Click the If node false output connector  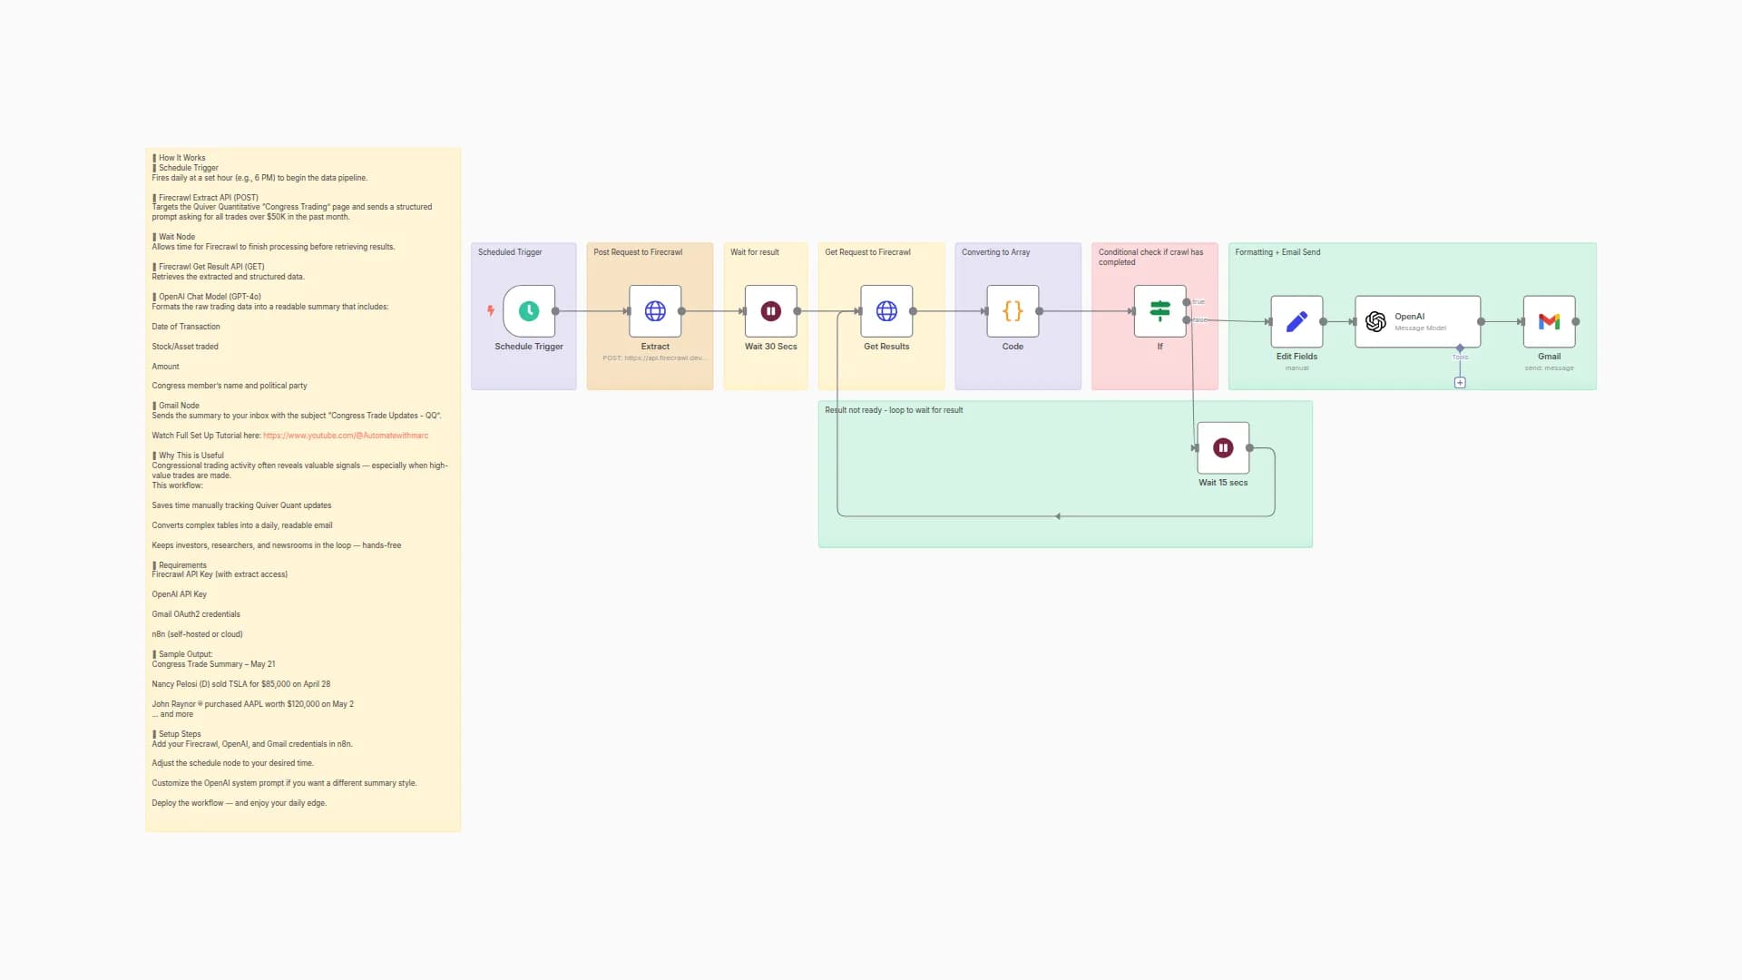pos(1187,319)
